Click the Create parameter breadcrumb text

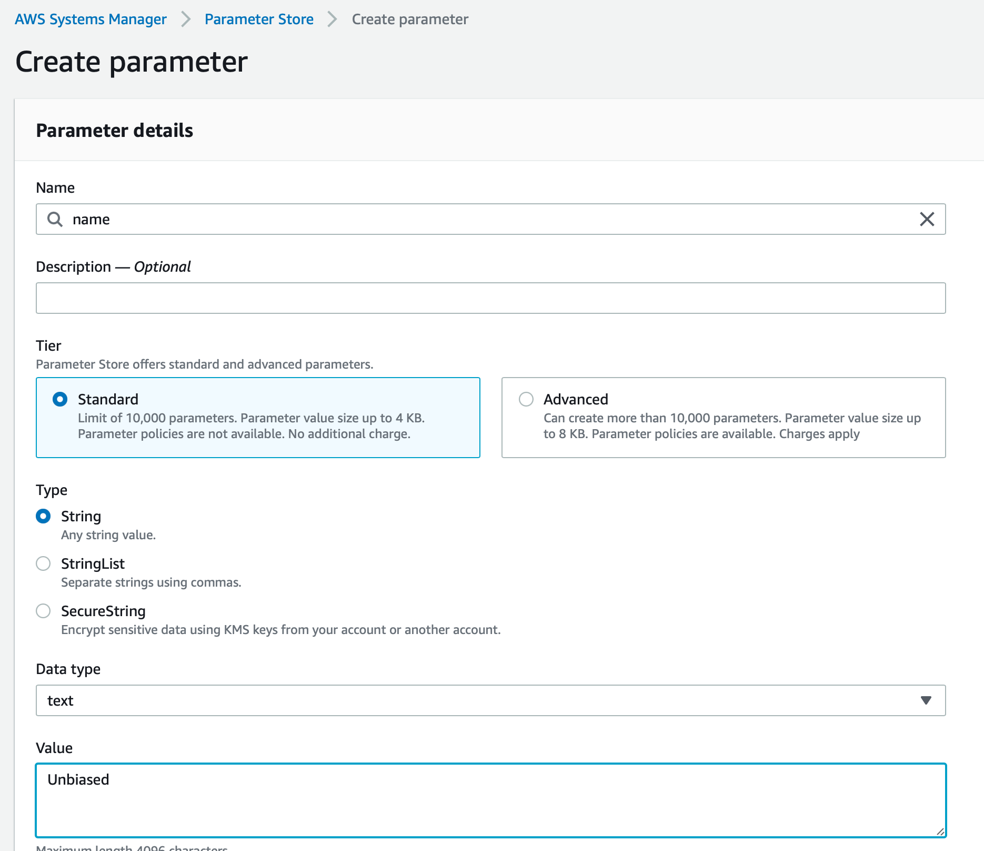[410, 19]
